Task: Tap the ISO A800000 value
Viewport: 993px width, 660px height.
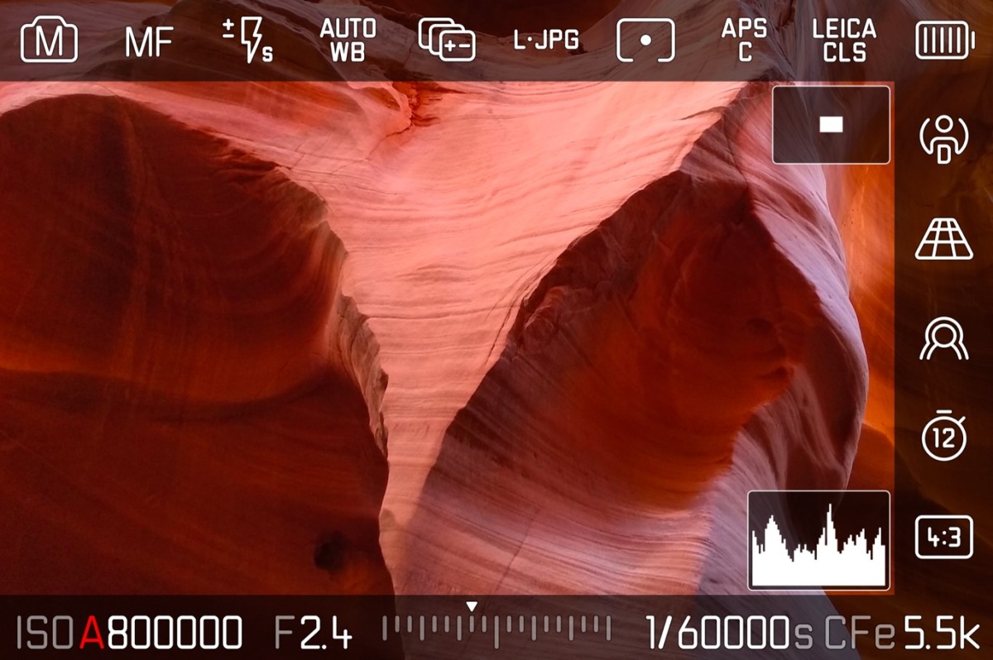Action: click(x=130, y=634)
